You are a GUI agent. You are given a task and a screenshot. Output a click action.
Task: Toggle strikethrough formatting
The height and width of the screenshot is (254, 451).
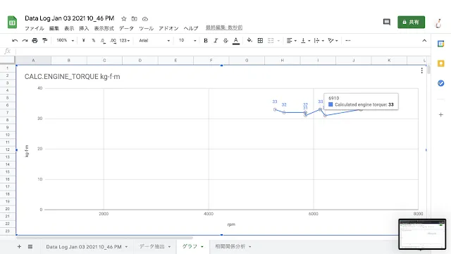[225, 41]
